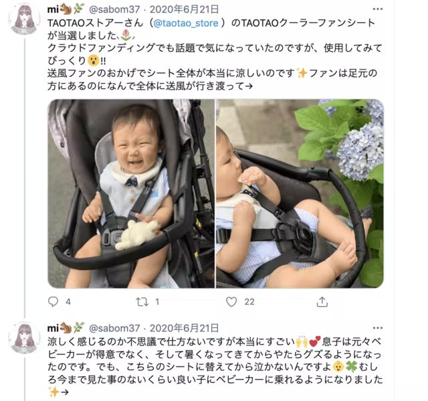Click the @sabom37 handle on first tweet

pos(114,9)
